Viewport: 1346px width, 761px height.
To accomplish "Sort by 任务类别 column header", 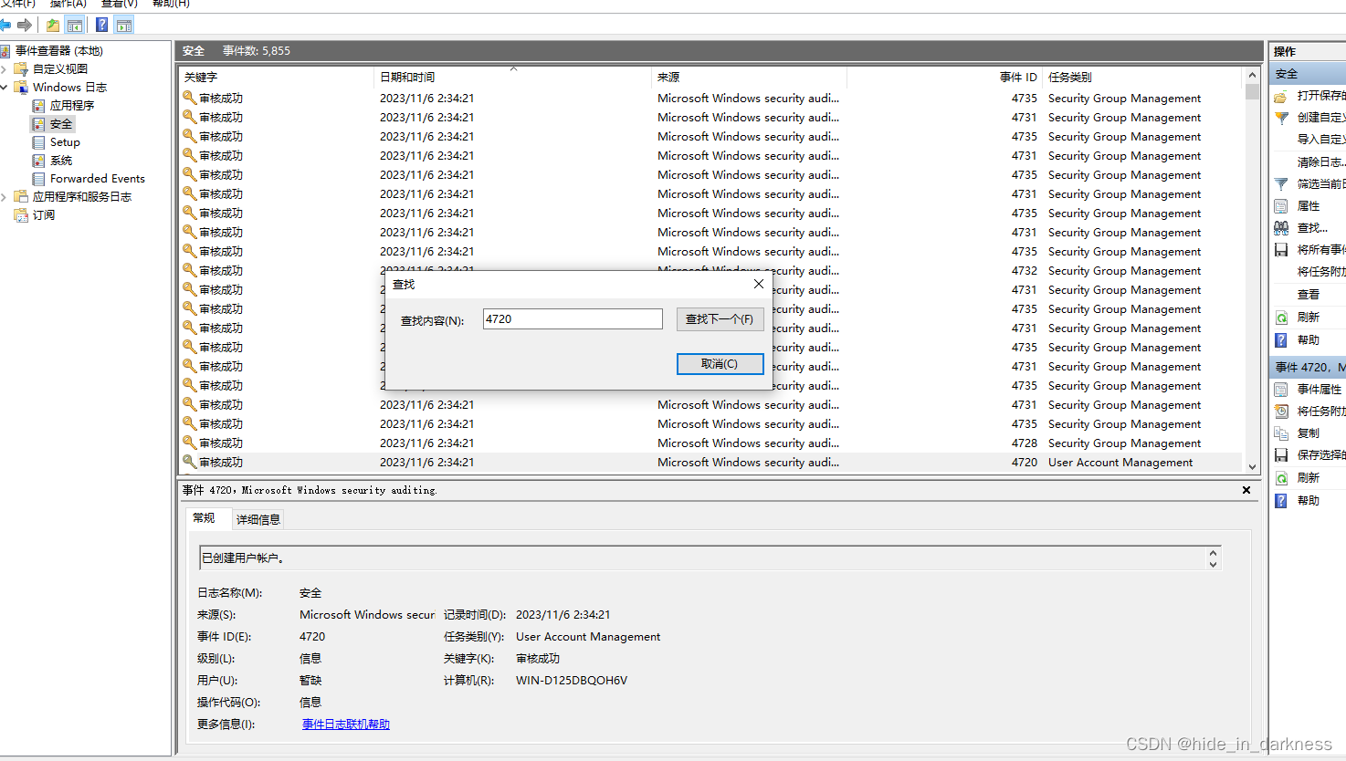I will click(x=1142, y=78).
